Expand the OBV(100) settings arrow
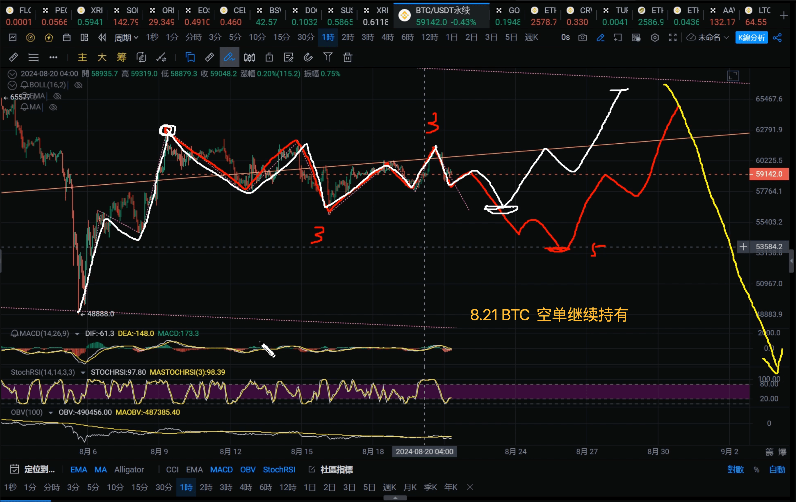The height and width of the screenshot is (502, 796). (x=51, y=413)
